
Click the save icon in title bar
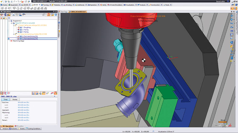click(x=6, y=1)
